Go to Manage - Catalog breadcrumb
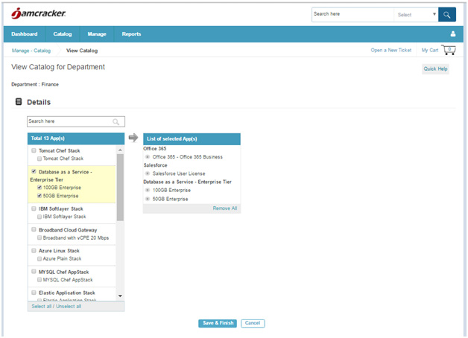 click(31, 51)
